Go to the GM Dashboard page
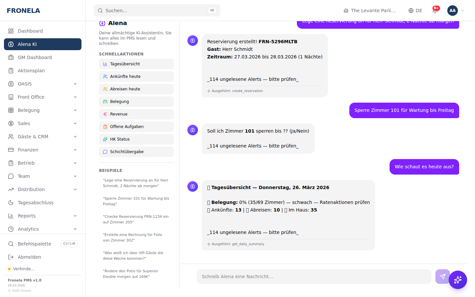 [x=35, y=57]
